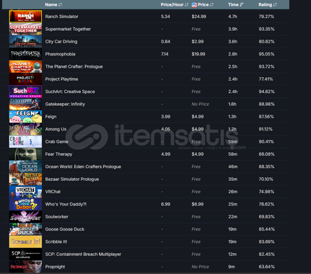
Task: Sort the table by Name column
Action: tap(53, 4)
